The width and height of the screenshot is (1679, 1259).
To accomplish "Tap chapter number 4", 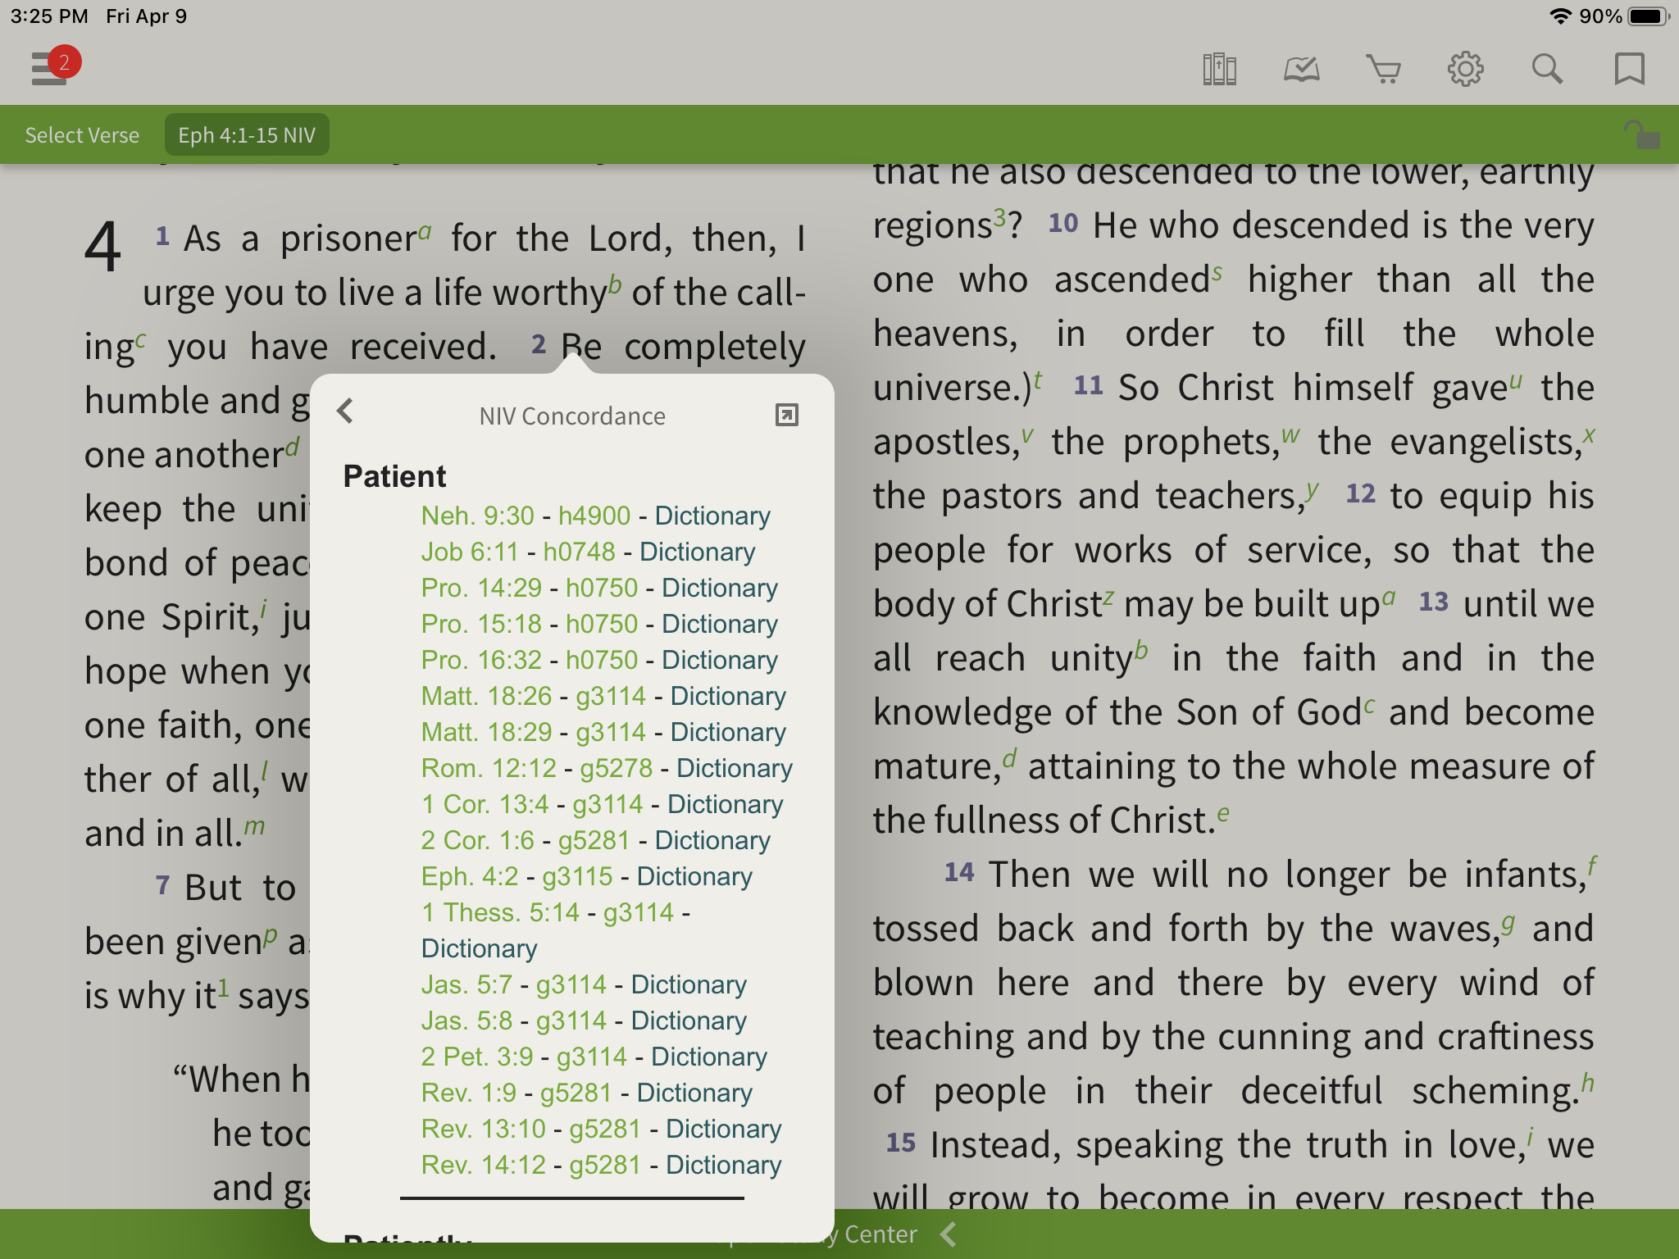I will point(103,246).
